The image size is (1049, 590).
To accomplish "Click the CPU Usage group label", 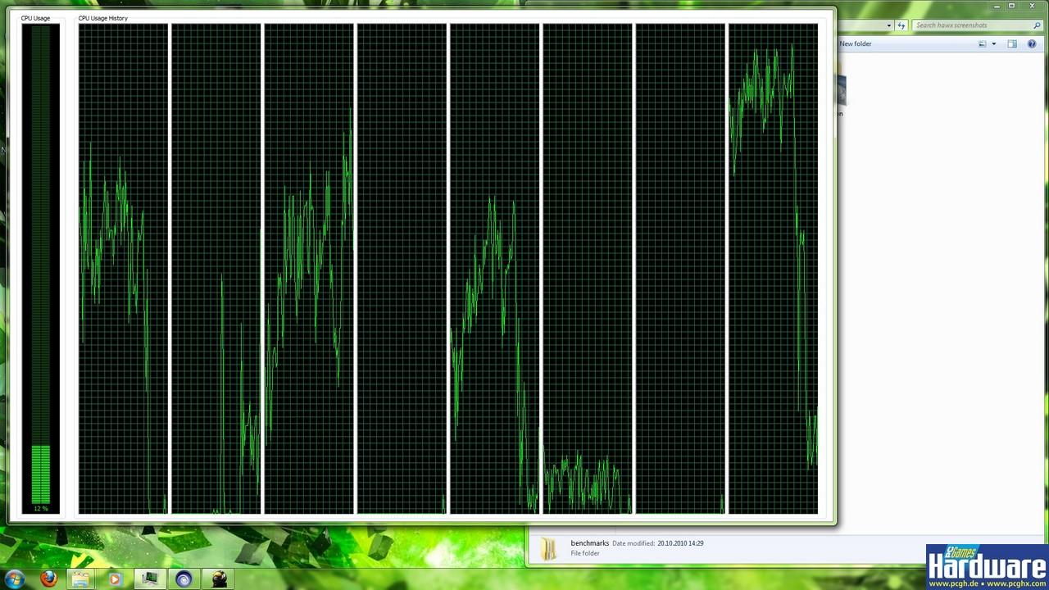I will (x=35, y=18).
